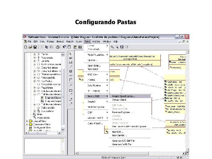Select the Note tool in the toolbox
The width and height of the screenshot is (212, 159).
coord(71,62)
